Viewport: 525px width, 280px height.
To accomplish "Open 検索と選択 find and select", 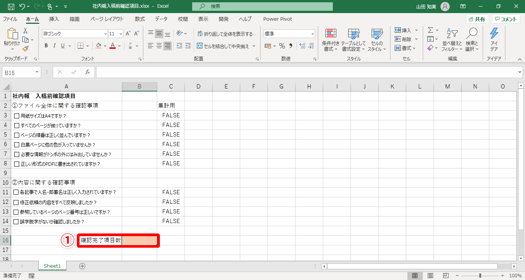I will coord(472,40).
